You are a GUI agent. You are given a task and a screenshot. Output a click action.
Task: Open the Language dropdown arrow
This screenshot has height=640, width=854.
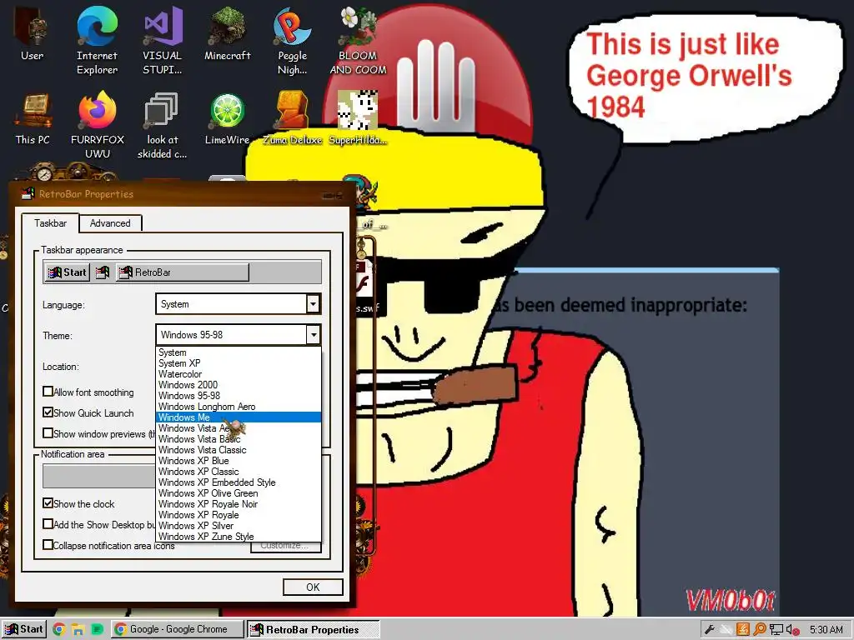(x=314, y=304)
